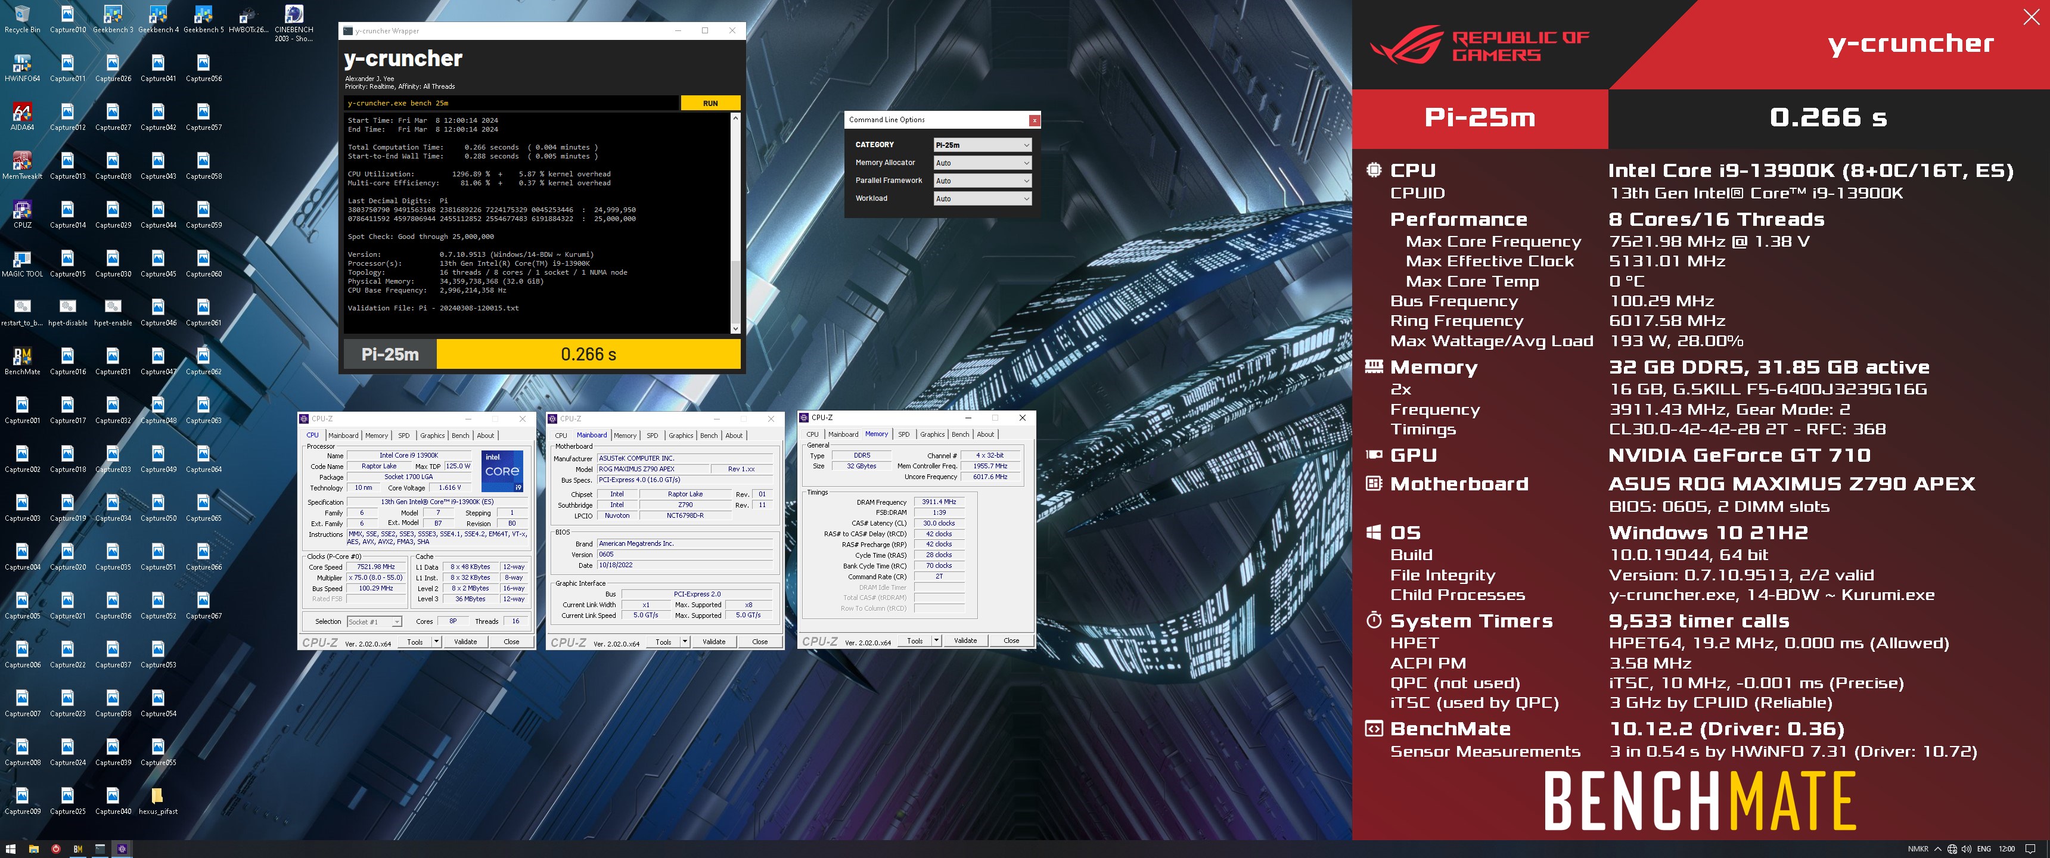Switch to CPU tab in right CPU-Z
Viewport: 2050px width, 858px height.
tap(812, 434)
